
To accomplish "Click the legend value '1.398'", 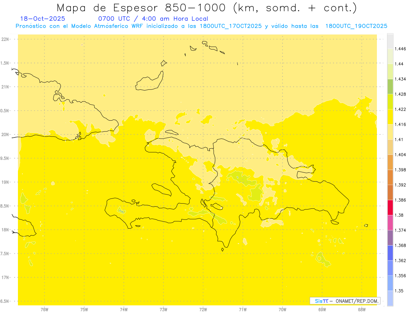I will point(400,170).
